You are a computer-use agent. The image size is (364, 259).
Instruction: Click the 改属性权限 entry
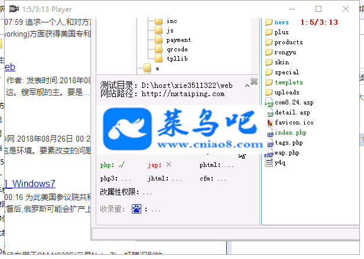[x=126, y=192]
